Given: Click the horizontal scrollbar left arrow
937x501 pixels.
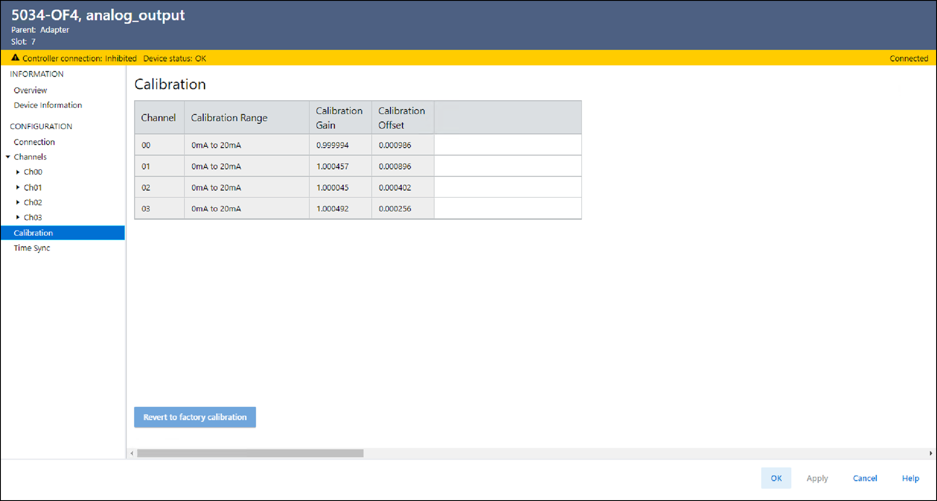Looking at the screenshot, I should coord(132,453).
